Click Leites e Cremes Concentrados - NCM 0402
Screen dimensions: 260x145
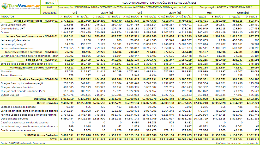32,36
